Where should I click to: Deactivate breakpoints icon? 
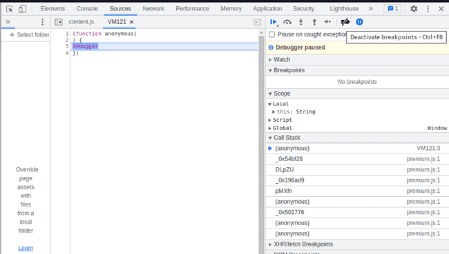pos(345,22)
